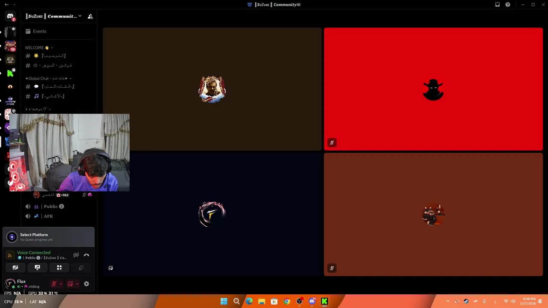Open File Explorer from taskbar
This screenshot has width=548, height=308.
click(x=262, y=302)
